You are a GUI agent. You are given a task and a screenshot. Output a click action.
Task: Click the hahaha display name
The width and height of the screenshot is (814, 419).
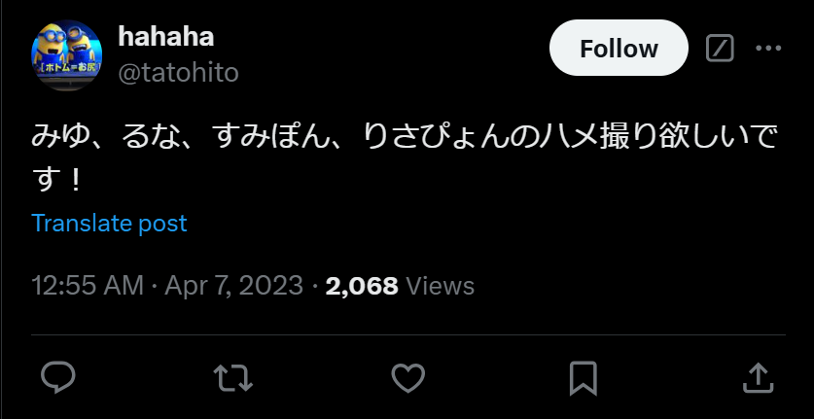[165, 37]
